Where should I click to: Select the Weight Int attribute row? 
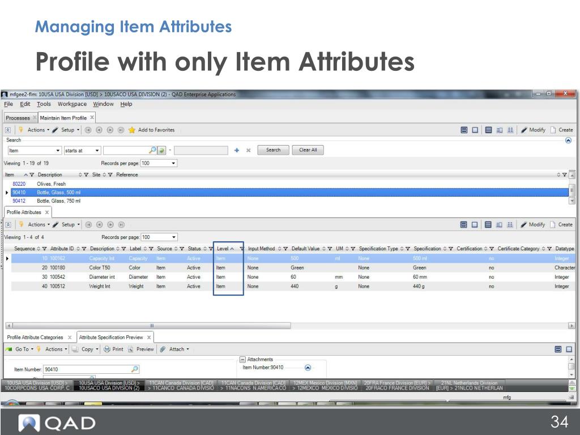pos(293,286)
